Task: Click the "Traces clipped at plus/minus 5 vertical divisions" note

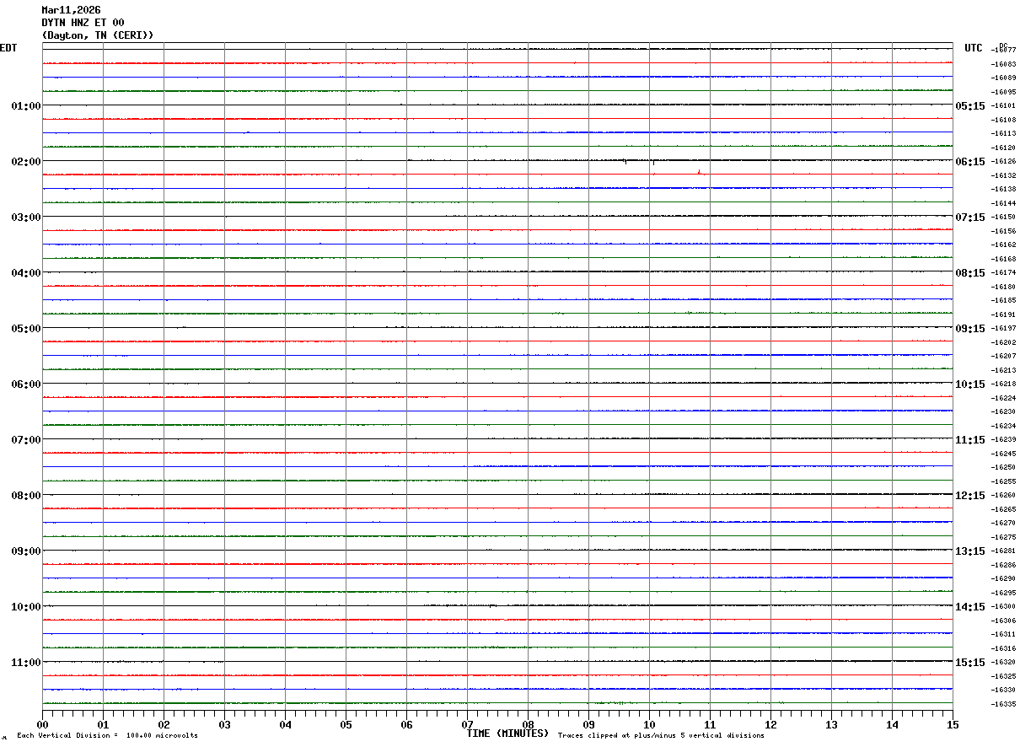Action: click(x=661, y=736)
